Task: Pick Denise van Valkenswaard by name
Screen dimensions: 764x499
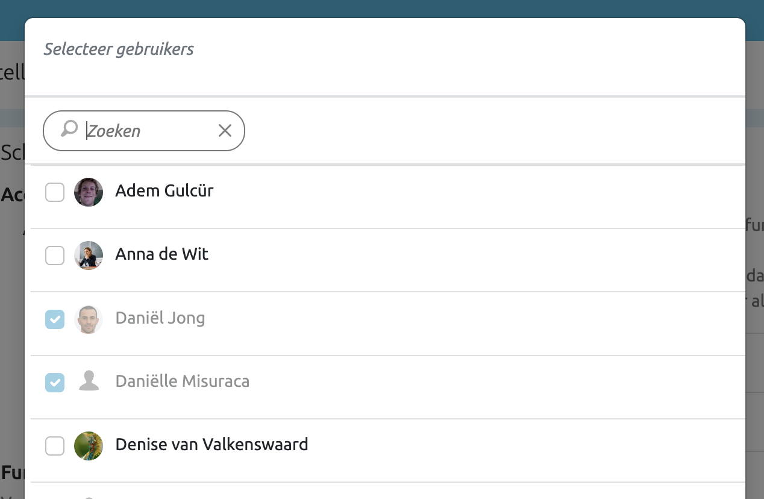Action: [211, 445]
